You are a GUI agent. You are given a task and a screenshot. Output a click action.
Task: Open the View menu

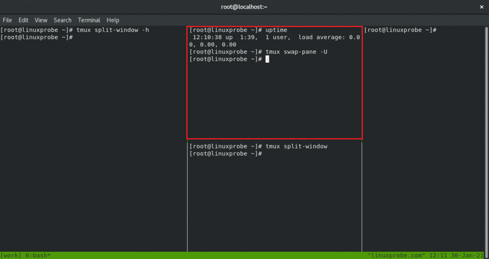coord(41,20)
